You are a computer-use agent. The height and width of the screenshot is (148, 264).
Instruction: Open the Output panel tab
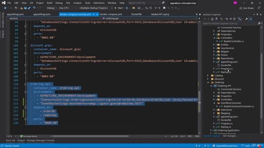click(21, 141)
